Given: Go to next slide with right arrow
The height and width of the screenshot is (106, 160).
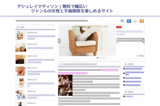Looking at the screenshot, I should (143, 41).
